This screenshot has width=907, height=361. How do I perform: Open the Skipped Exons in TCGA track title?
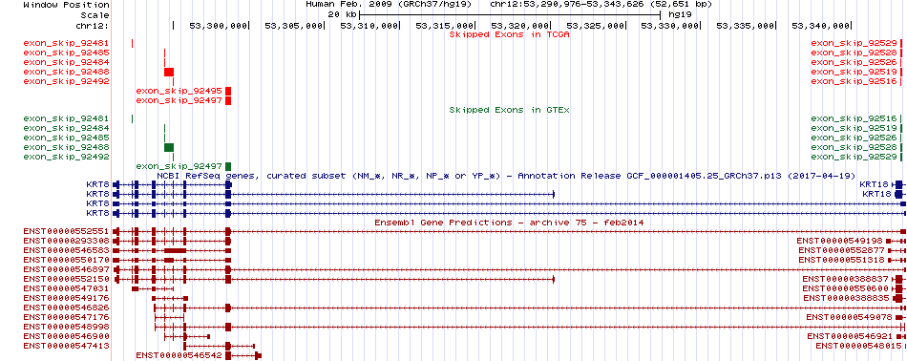coord(510,34)
